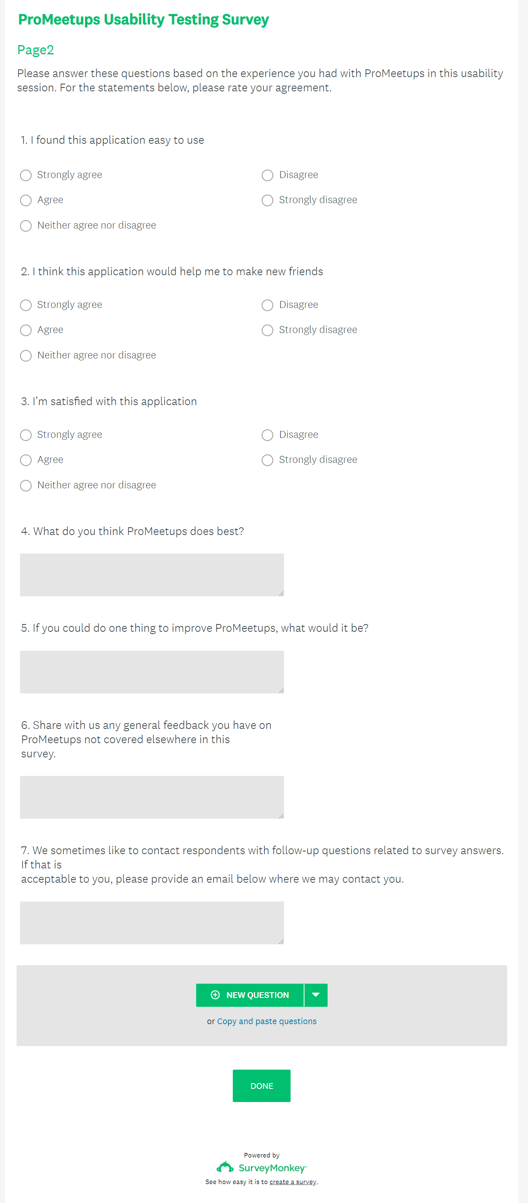Open the Copy and paste questions link

pos(267,1021)
